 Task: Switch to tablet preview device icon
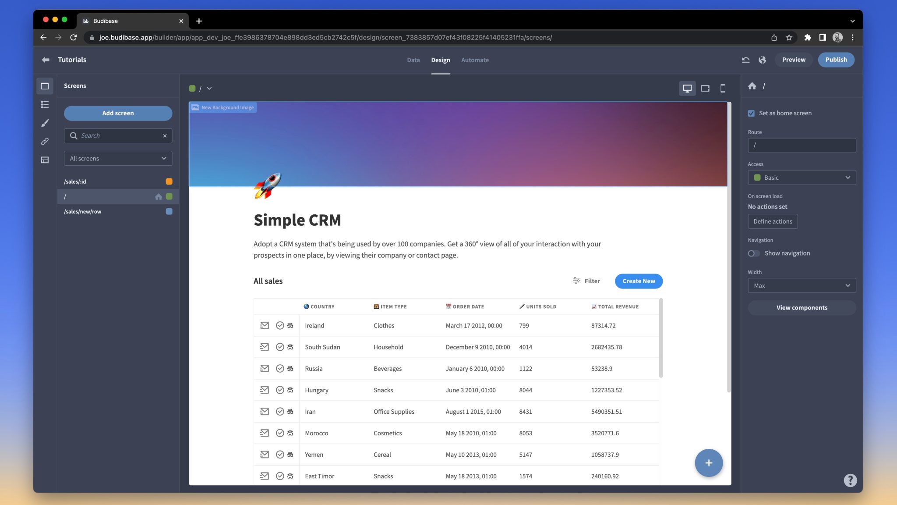[x=705, y=88]
